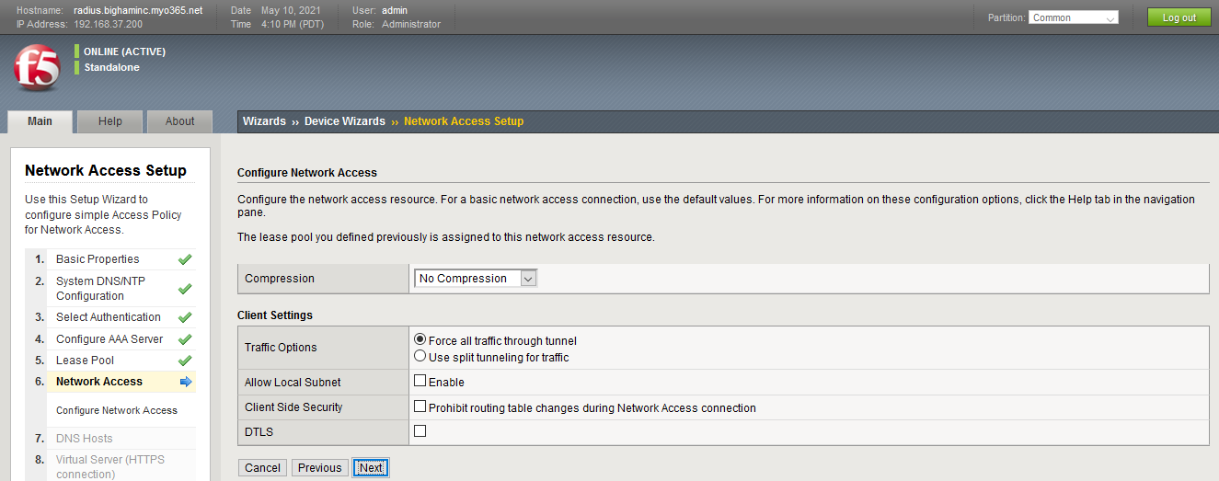Switch to the Main tab

[x=40, y=121]
